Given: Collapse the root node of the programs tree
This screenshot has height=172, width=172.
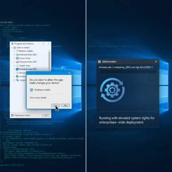Looking at the screenshot, I should coord(12,47).
